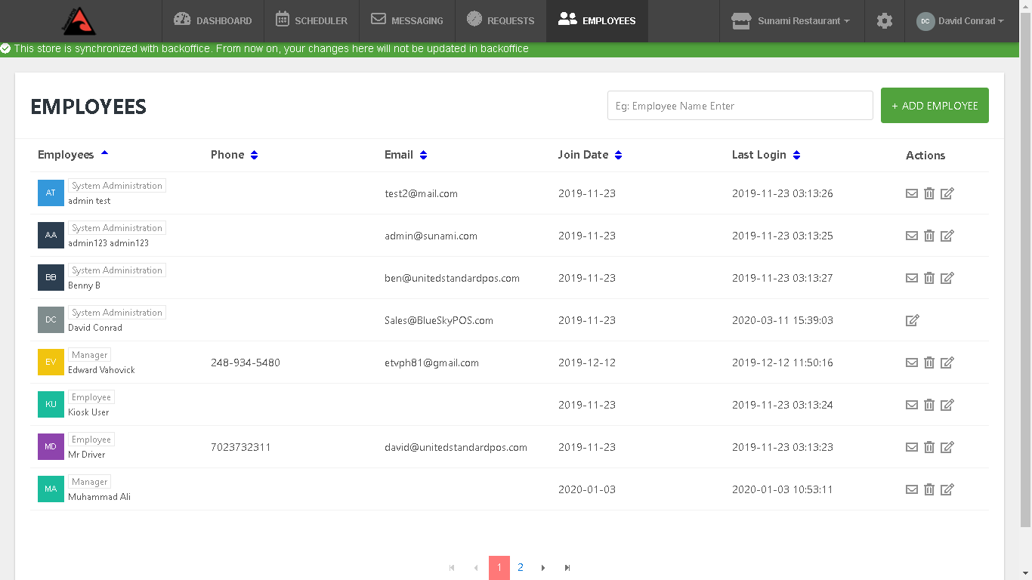Image resolution: width=1032 pixels, height=580 pixels.
Task: Email Benny B via envelope icon
Action: click(x=912, y=278)
